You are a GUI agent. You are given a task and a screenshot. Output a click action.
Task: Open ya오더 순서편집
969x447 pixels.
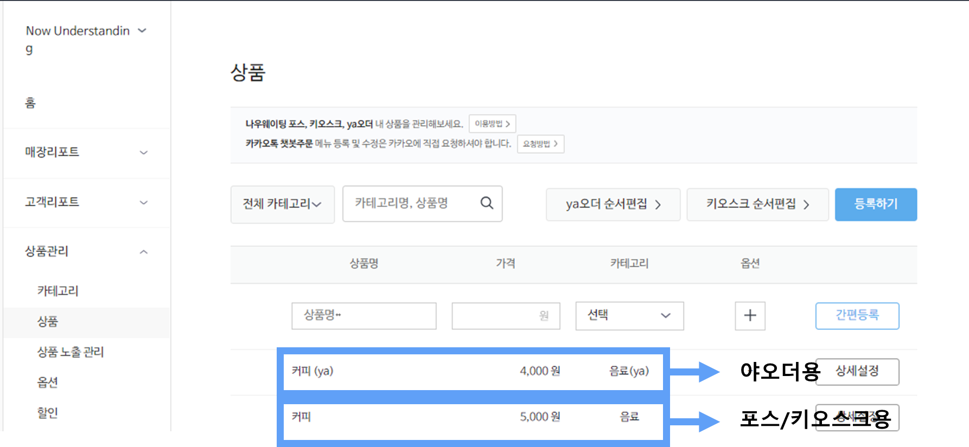tap(613, 204)
